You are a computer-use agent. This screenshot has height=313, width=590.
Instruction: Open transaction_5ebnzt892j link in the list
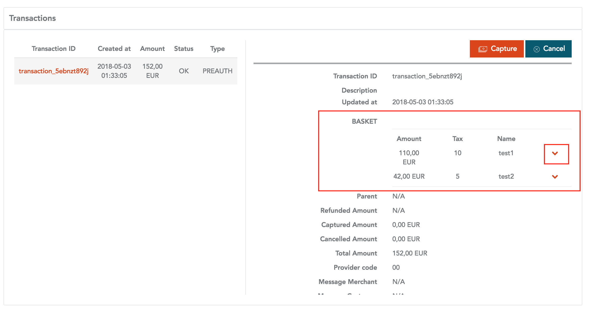54,71
